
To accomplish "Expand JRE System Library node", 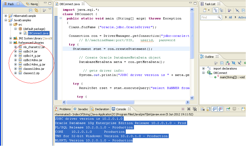I will click(x=10, y=38).
